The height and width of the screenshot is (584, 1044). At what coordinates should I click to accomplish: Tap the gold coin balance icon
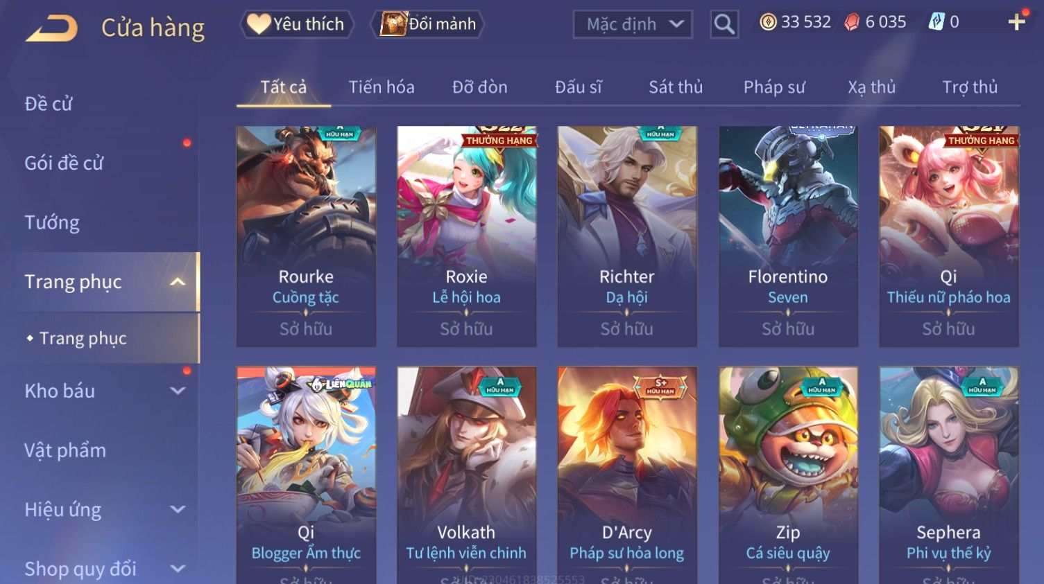click(768, 22)
